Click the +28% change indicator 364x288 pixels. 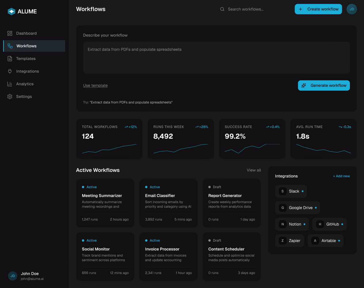[x=202, y=127]
